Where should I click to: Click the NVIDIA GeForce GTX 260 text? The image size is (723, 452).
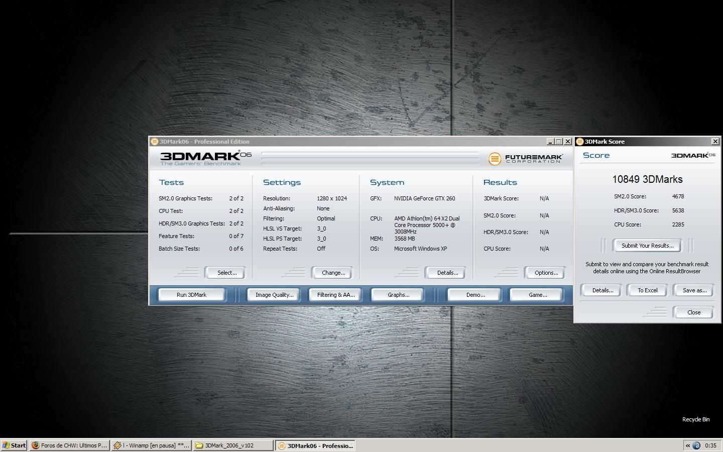coord(425,198)
